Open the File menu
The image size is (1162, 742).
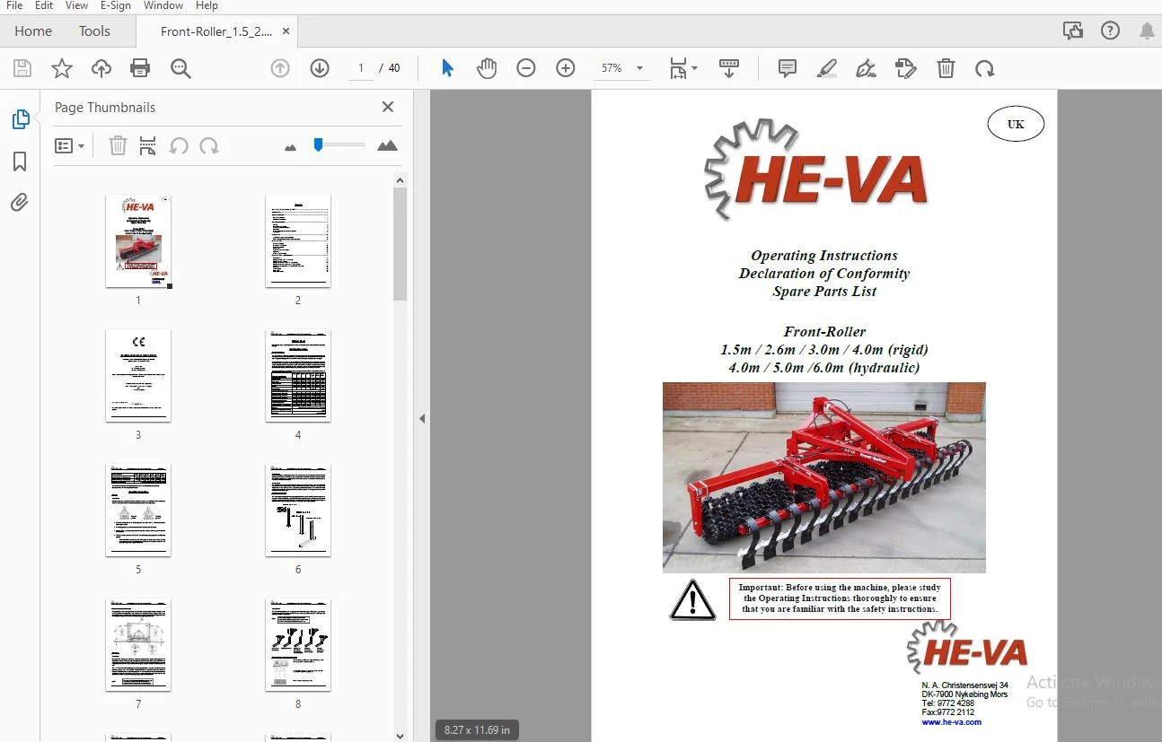[x=14, y=5]
